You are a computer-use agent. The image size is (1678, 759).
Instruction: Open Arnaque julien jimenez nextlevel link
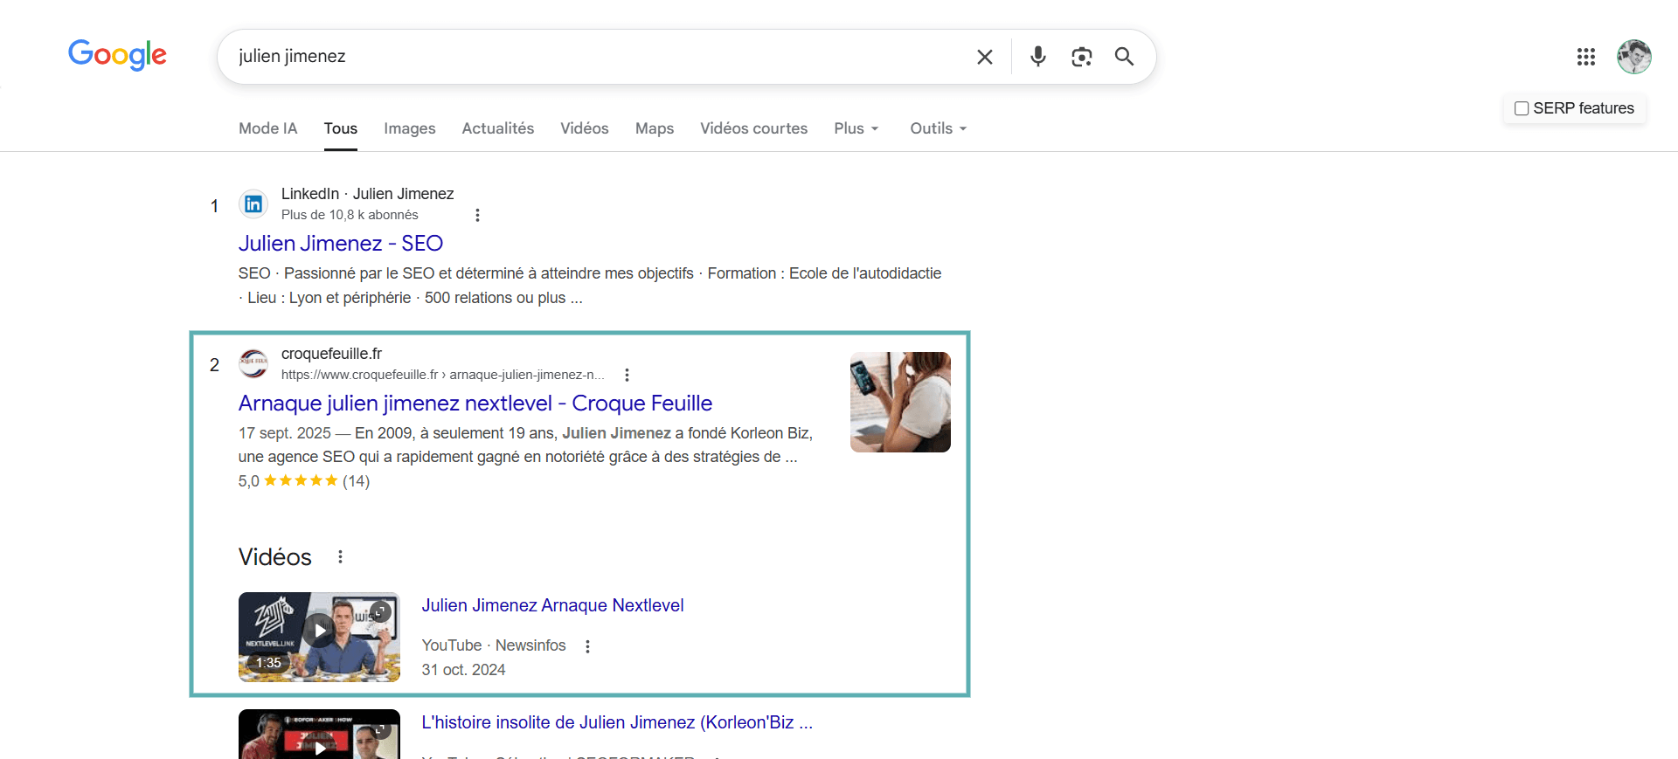(475, 404)
